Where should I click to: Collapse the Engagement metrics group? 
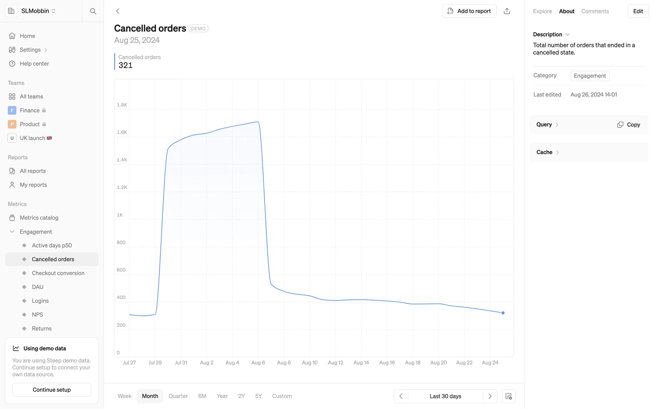point(12,232)
